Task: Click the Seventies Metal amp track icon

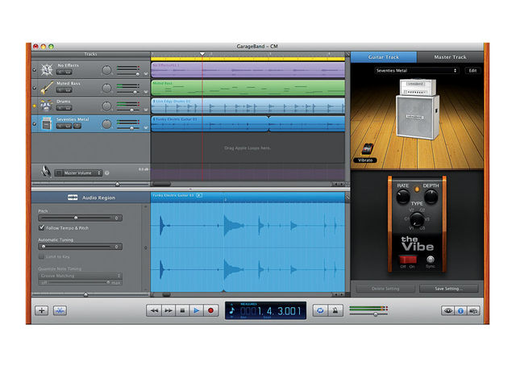Action: (47, 123)
